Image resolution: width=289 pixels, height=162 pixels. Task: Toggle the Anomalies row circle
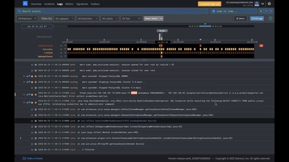(x=61, y=49)
